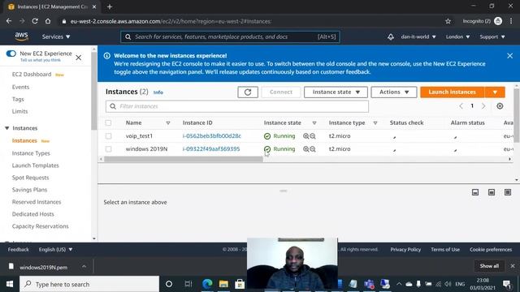This screenshot has width=520, height=292.
Task: Refresh the instances list
Action: [248, 92]
